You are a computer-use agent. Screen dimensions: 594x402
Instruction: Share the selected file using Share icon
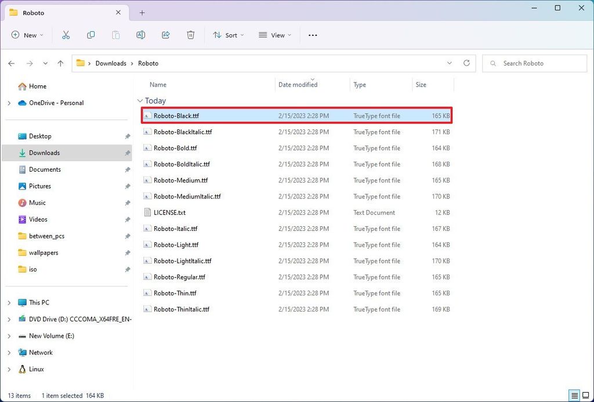pyautogui.click(x=165, y=35)
